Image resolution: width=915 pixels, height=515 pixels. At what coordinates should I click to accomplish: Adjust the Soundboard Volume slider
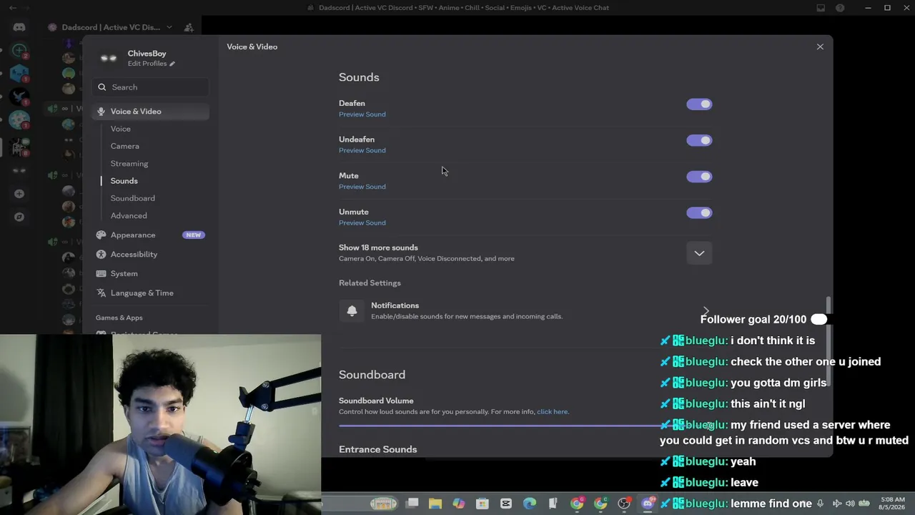(525, 426)
